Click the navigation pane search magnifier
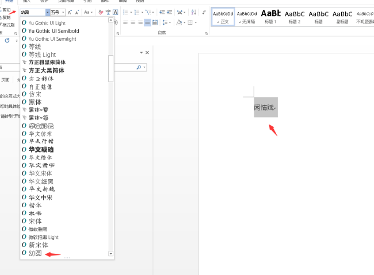 (139, 67)
